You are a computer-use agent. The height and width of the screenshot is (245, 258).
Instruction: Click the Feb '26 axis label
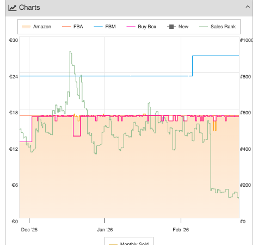tap(181, 230)
